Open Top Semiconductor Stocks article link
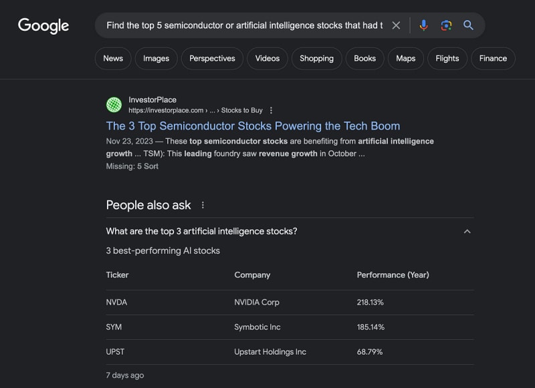 253,126
